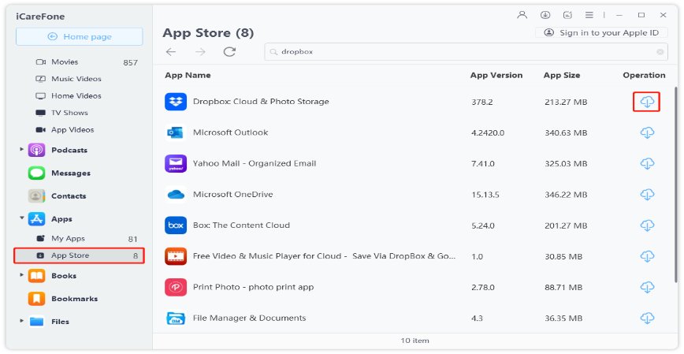Sort by App Name column header
684x354 pixels.
tap(188, 75)
